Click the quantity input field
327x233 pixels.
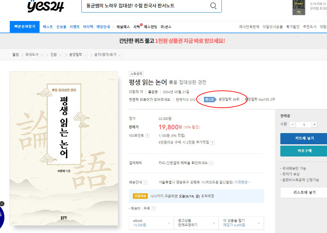click(x=304, y=125)
